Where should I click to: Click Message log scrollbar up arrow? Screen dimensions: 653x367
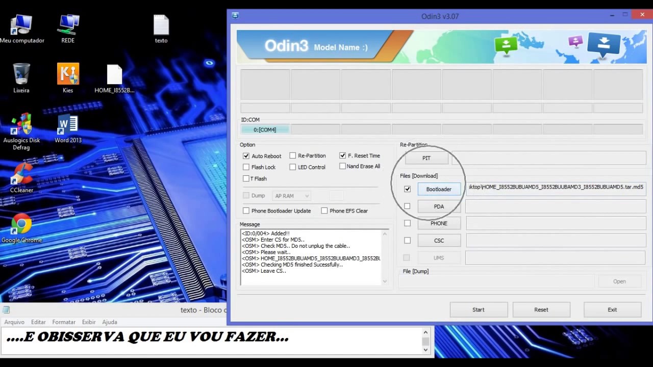click(x=385, y=233)
